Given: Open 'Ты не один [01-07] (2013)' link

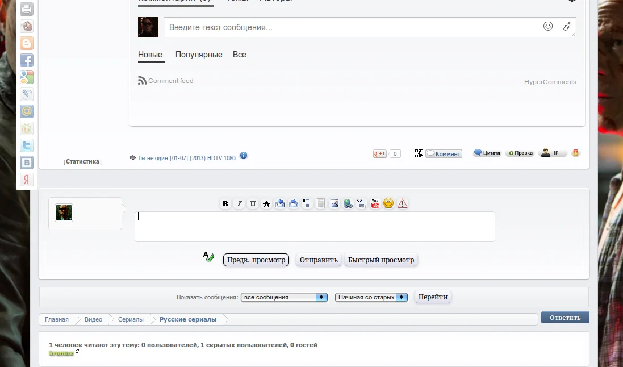Looking at the screenshot, I should 187,158.
